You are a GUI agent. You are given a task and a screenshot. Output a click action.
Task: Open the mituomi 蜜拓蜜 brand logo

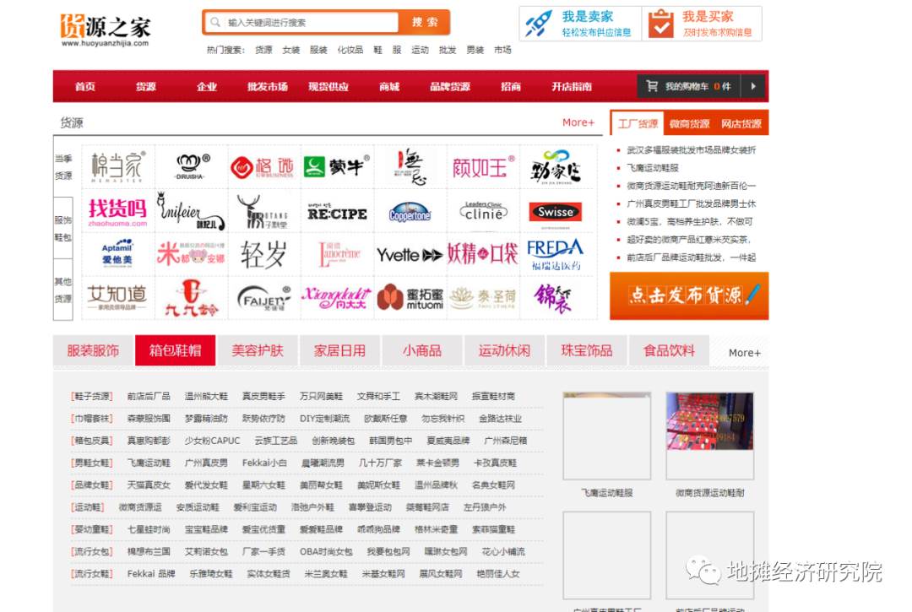tap(410, 298)
